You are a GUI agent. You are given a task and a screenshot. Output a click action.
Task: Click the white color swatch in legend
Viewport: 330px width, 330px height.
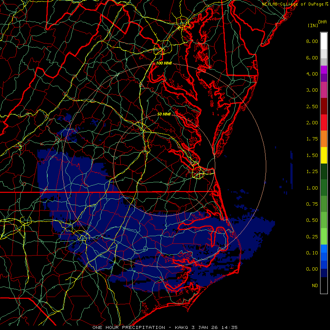click(x=324, y=41)
